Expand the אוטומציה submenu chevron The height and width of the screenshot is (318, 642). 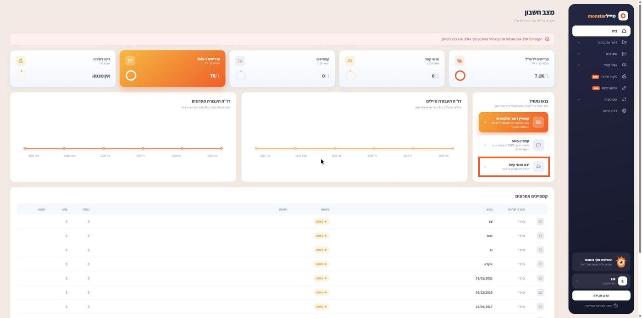click(579, 99)
